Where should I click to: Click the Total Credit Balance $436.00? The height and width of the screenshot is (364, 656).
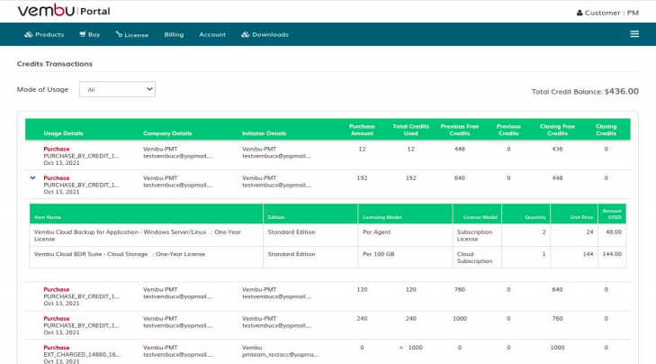click(x=585, y=91)
